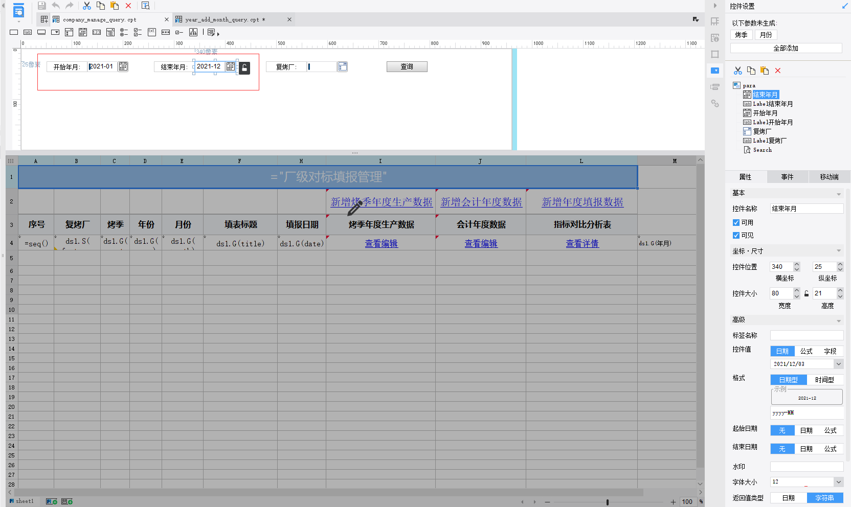The width and height of the screenshot is (851, 507).
Task: Collapse the 高级 section
Action: [839, 321]
